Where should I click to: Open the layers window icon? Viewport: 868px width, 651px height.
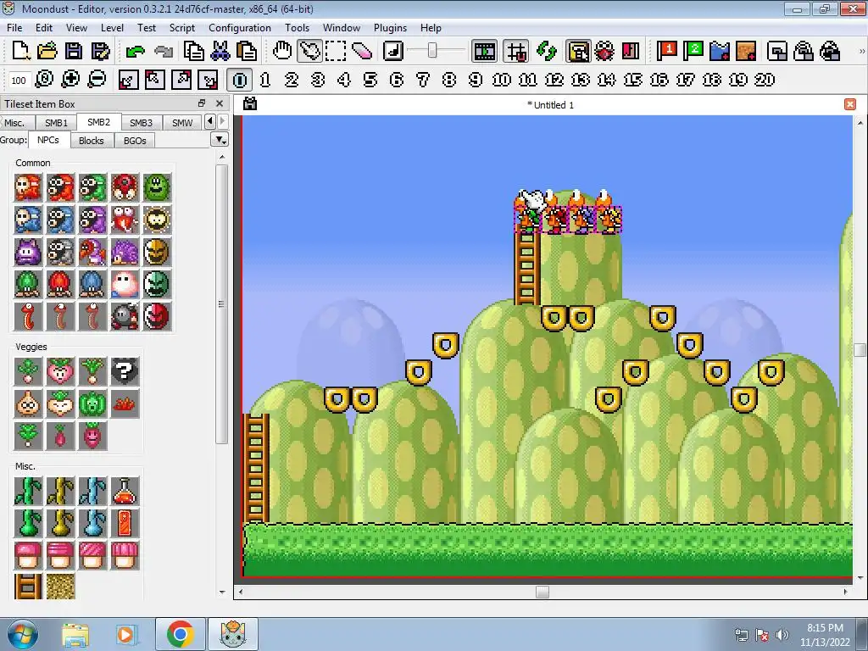click(x=777, y=51)
